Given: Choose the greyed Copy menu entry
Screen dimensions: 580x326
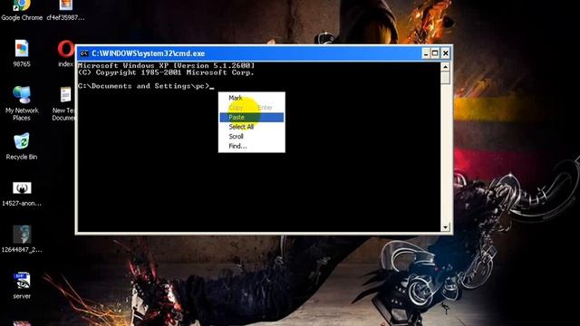Looking at the screenshot, I should [x=252, y=108].
